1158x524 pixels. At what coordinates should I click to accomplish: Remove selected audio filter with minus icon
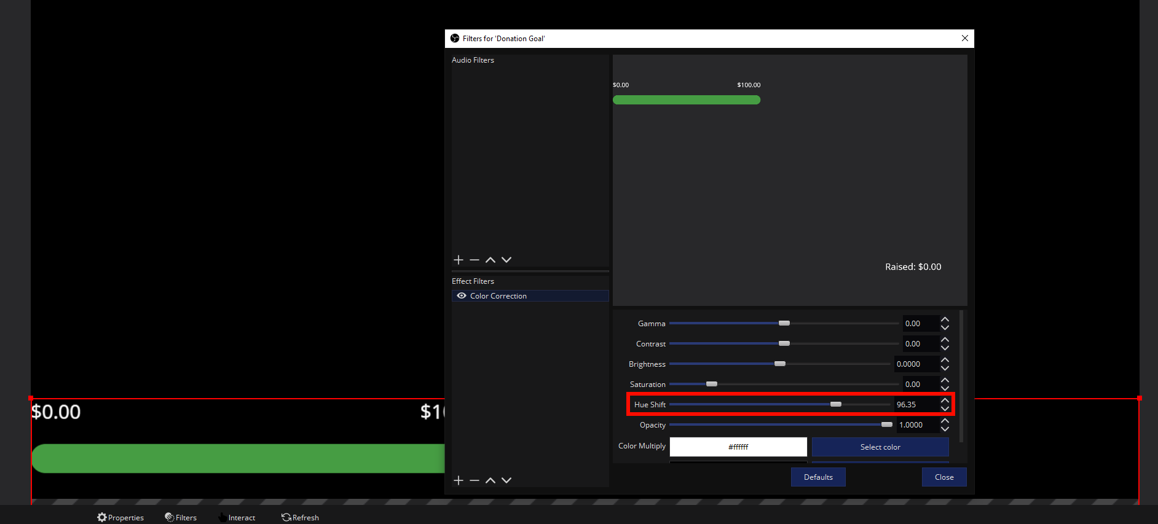475,260
